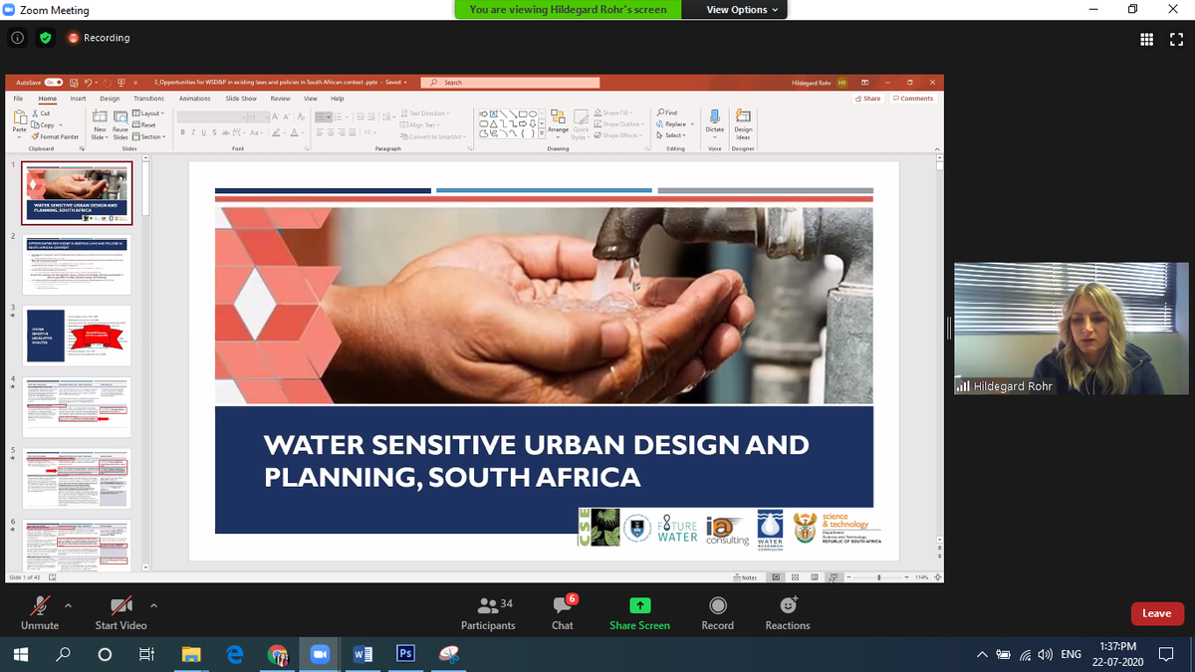
Task: Click the Record button in Zoom
Action: [717, 612]
